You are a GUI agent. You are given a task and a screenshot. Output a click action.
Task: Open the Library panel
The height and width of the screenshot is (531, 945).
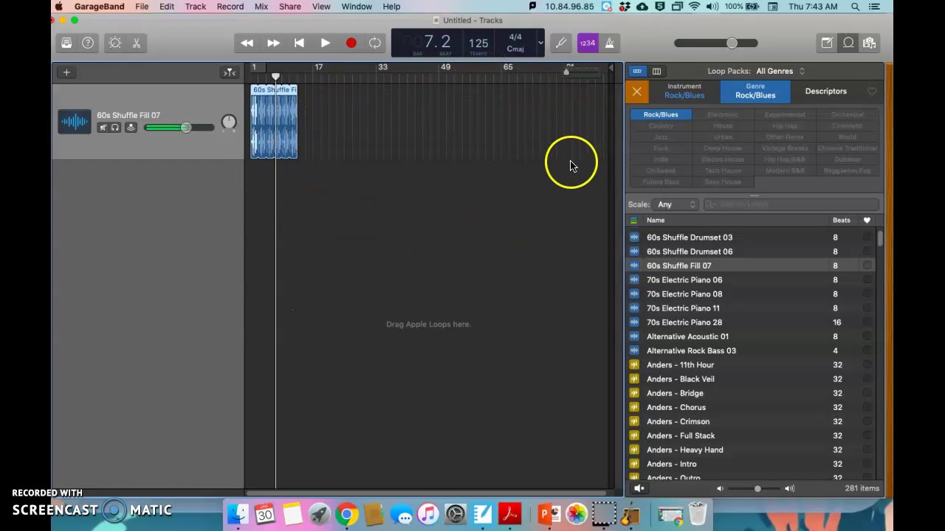point(66,43)
